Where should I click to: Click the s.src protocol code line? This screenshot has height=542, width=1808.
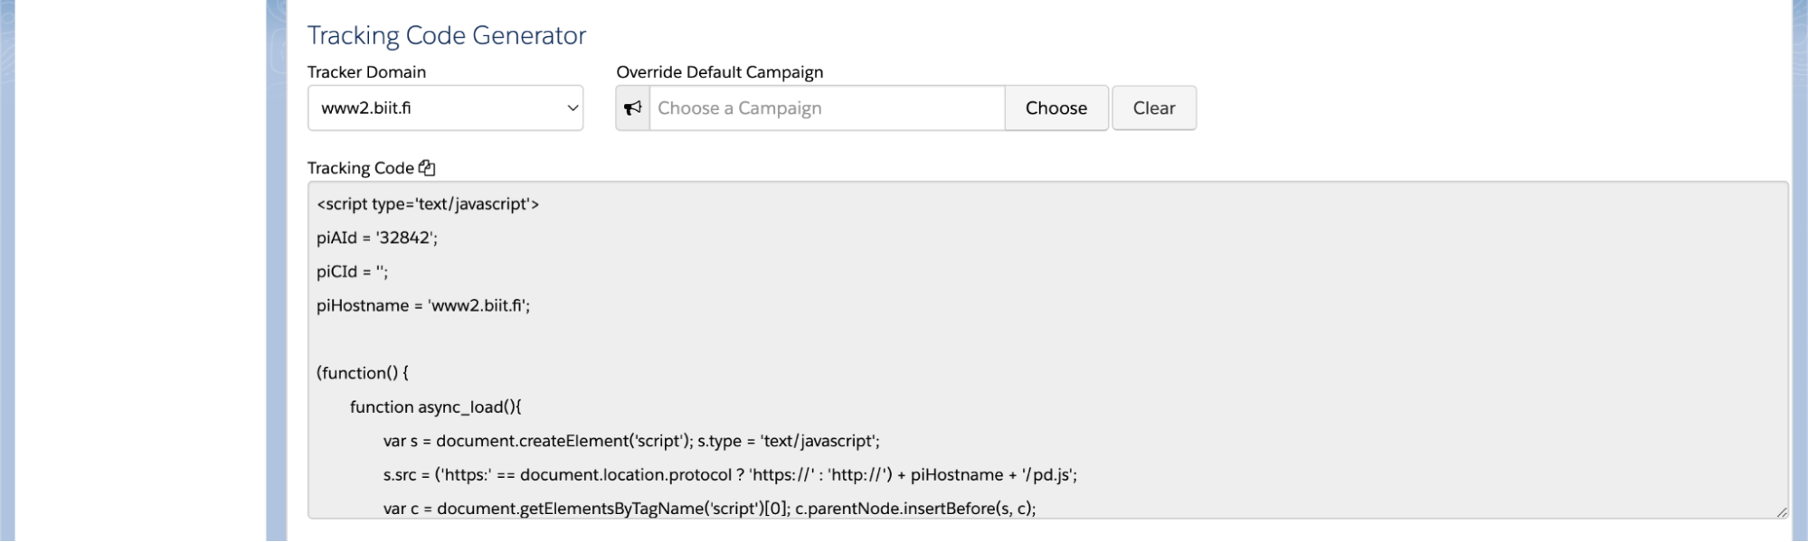(730, 475)
